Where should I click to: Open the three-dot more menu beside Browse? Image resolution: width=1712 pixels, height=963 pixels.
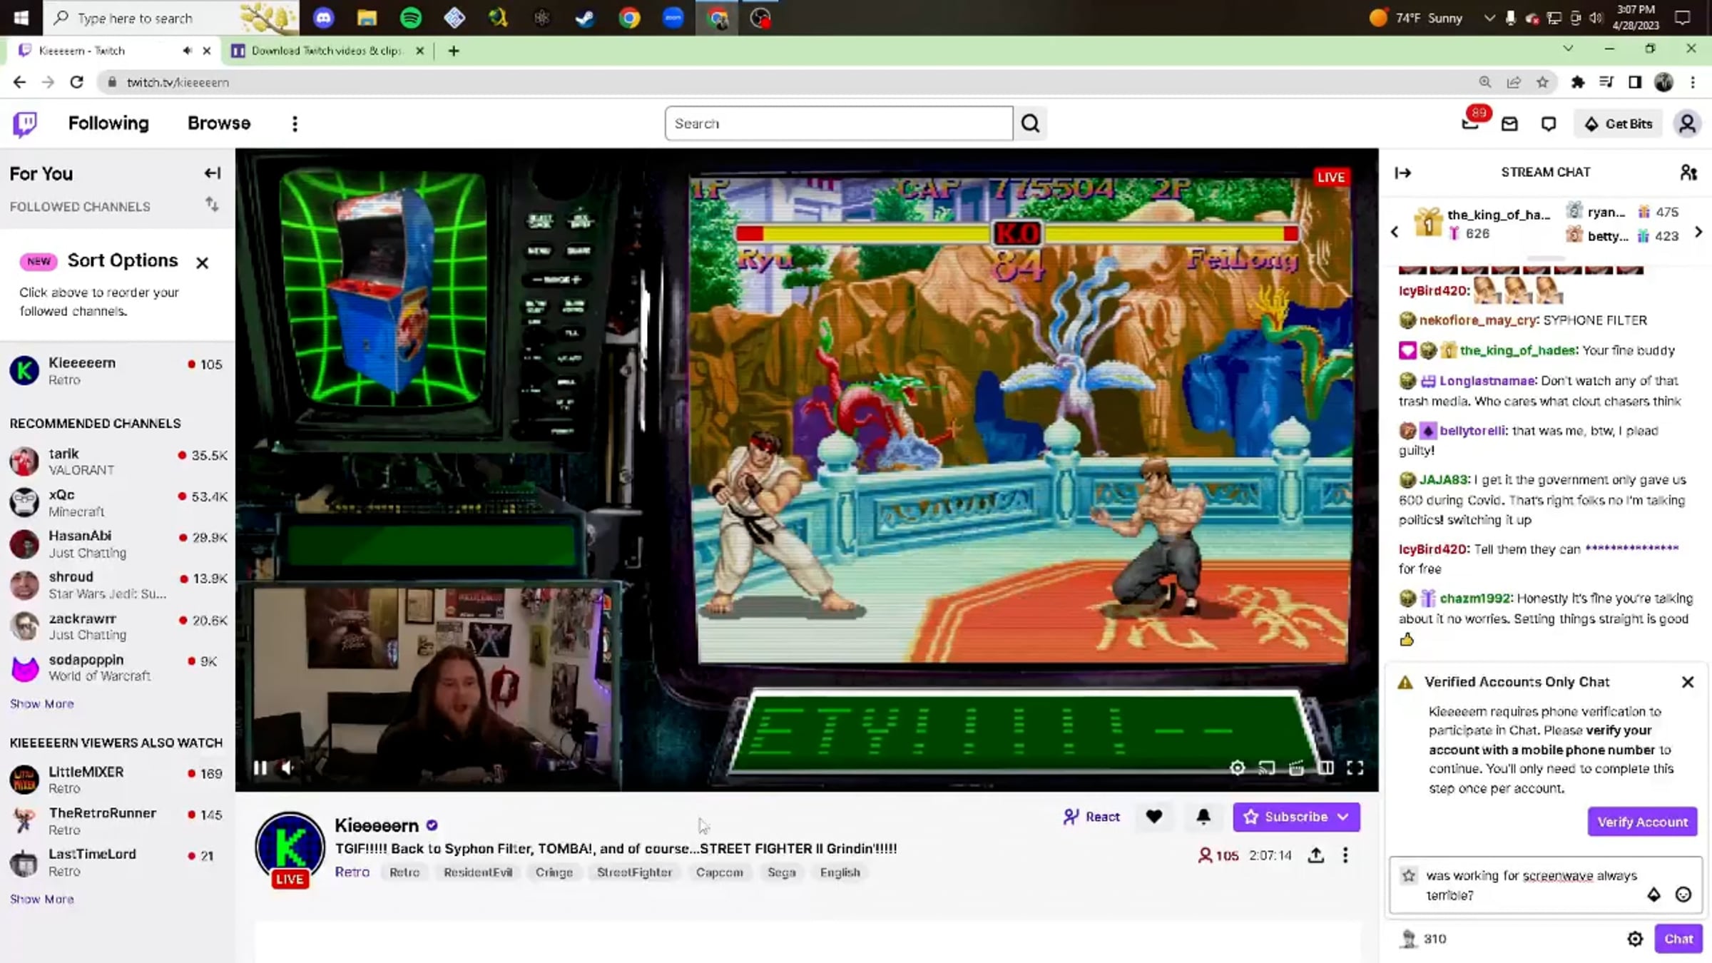point(295,123)
